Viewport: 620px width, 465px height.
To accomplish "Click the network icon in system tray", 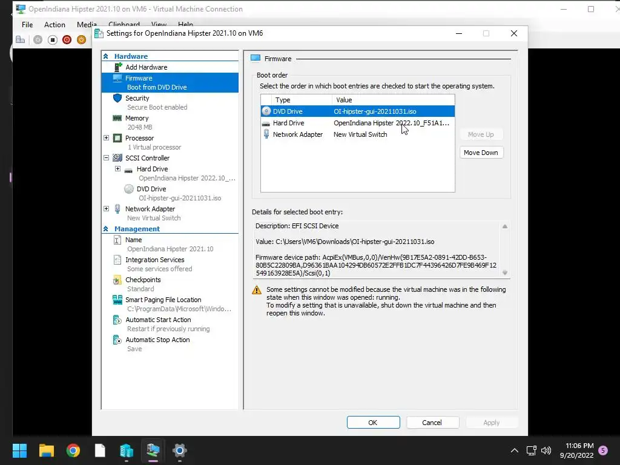I will pos(532,450).
